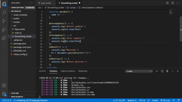Click the unsaved dot on Something.svelte tab
This screenshot has width=182, height=102.
(80, 3)
